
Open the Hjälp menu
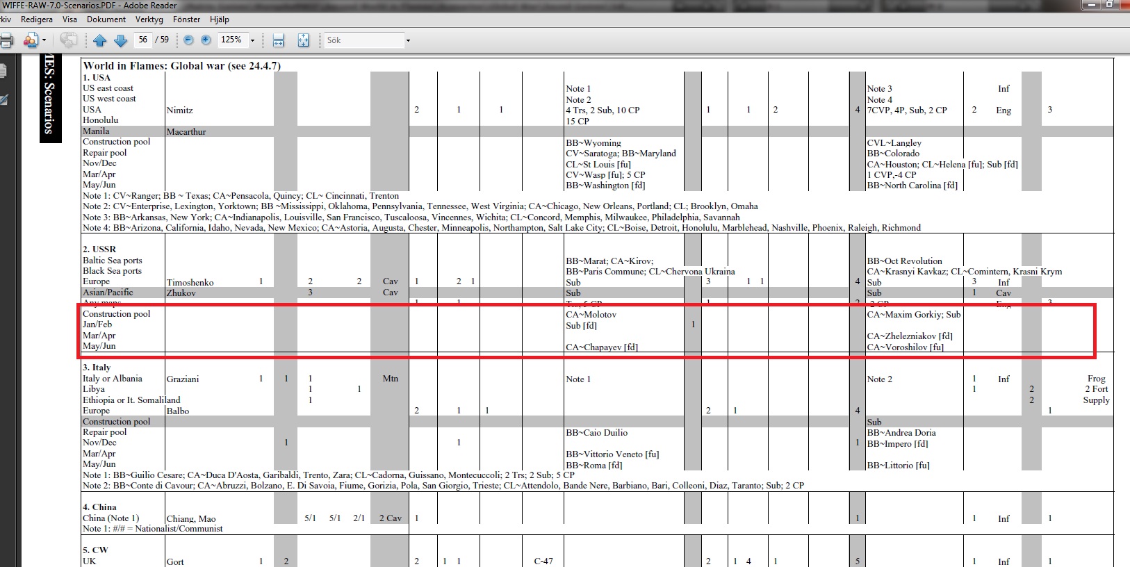219,19
